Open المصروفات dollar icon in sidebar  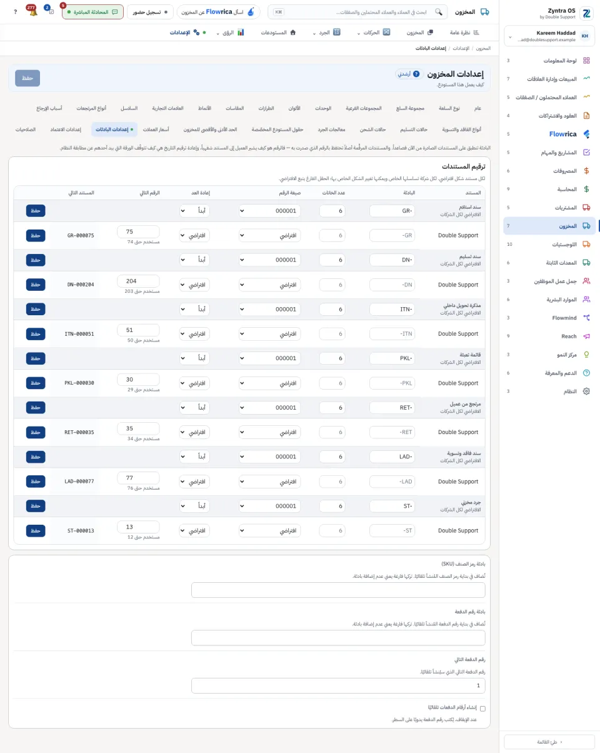click(x=586, y=171)
